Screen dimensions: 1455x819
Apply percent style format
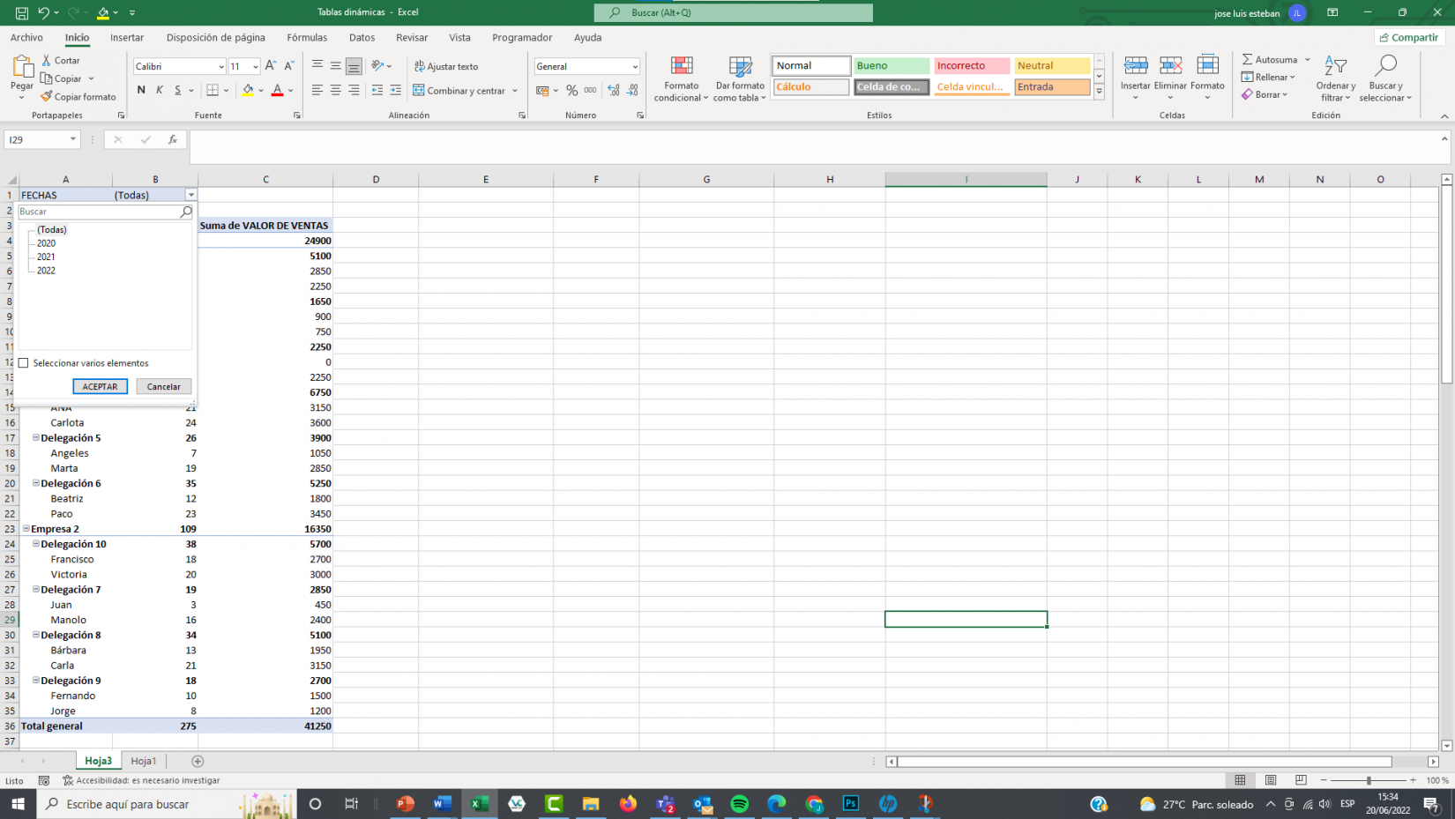[x=572, y=90]
